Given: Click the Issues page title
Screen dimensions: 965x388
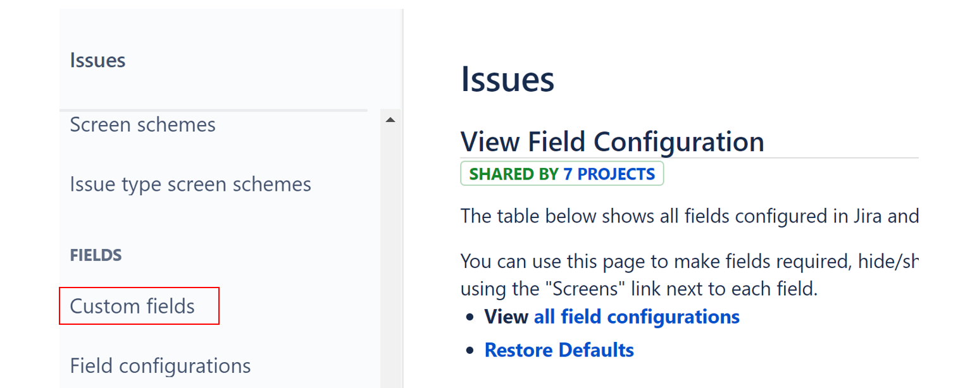Looking at the screenshot, I should [x=507, y=79].
